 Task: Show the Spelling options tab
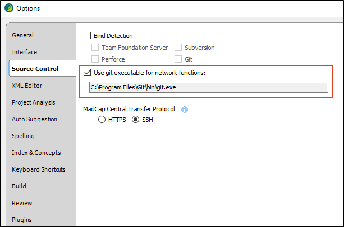23,136
